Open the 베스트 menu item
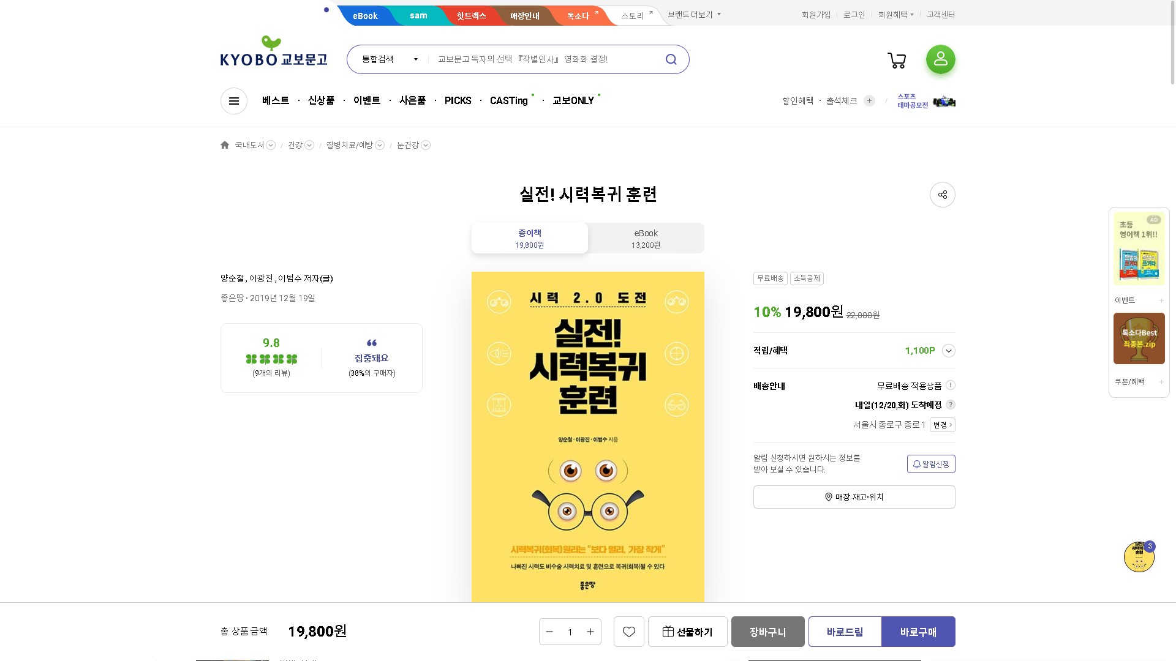 [x=275, y=100]
